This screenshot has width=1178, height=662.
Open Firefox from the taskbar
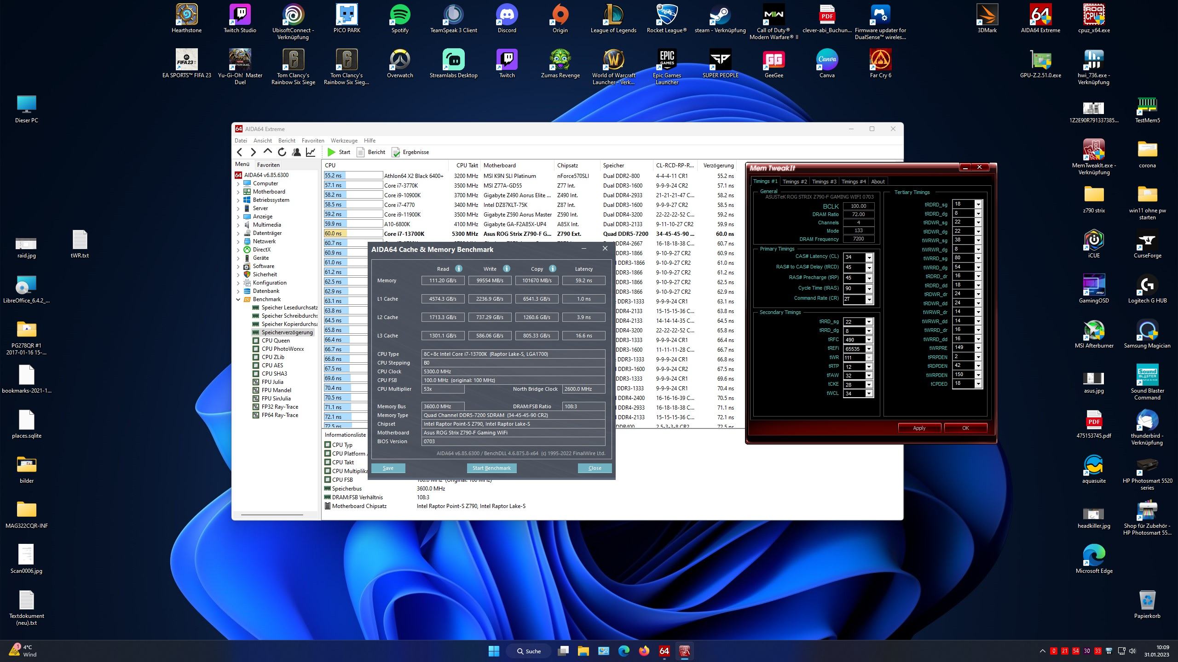tap(644, 651)
